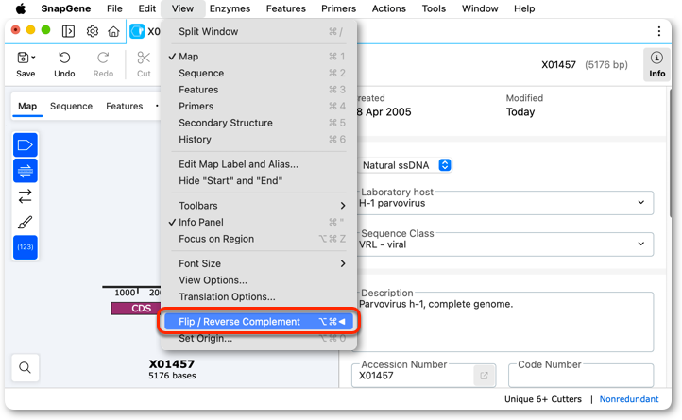Click Unique 6+ Cutters enzyme set

click(543, 399)
